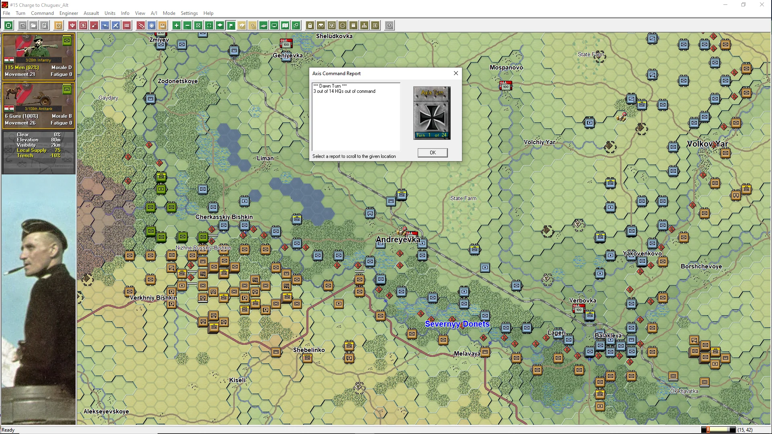The width and height of the screenshot is (772, 434).
Task: Close the Axis Command Report dialog
Action: (x=432, y=153)
